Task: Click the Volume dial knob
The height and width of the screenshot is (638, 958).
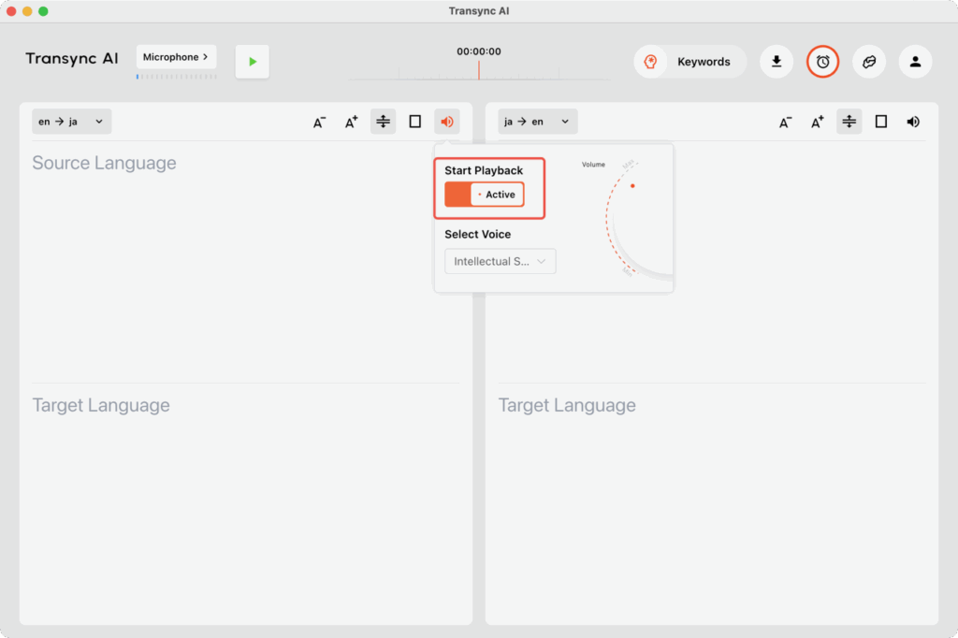Action: click(632, 186)
